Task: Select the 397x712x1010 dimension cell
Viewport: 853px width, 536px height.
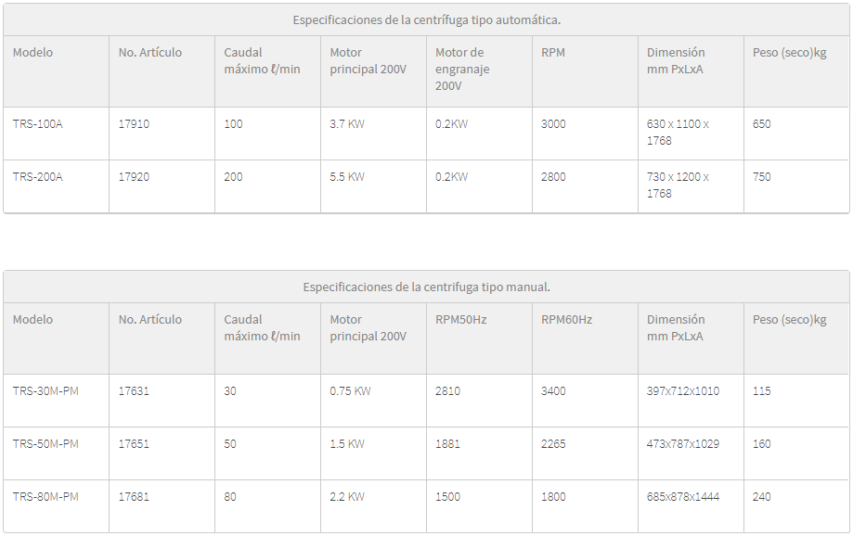Action: [x=682, y=391]
